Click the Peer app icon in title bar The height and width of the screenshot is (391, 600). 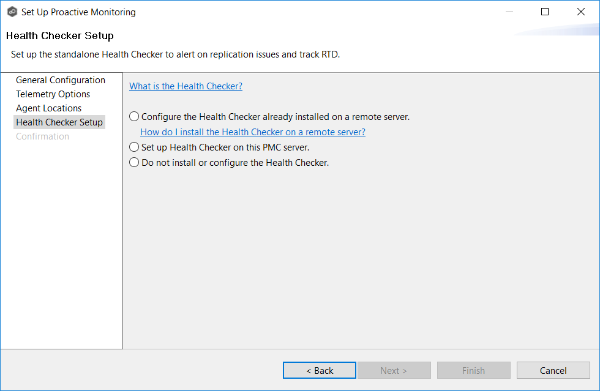point(12,12)
